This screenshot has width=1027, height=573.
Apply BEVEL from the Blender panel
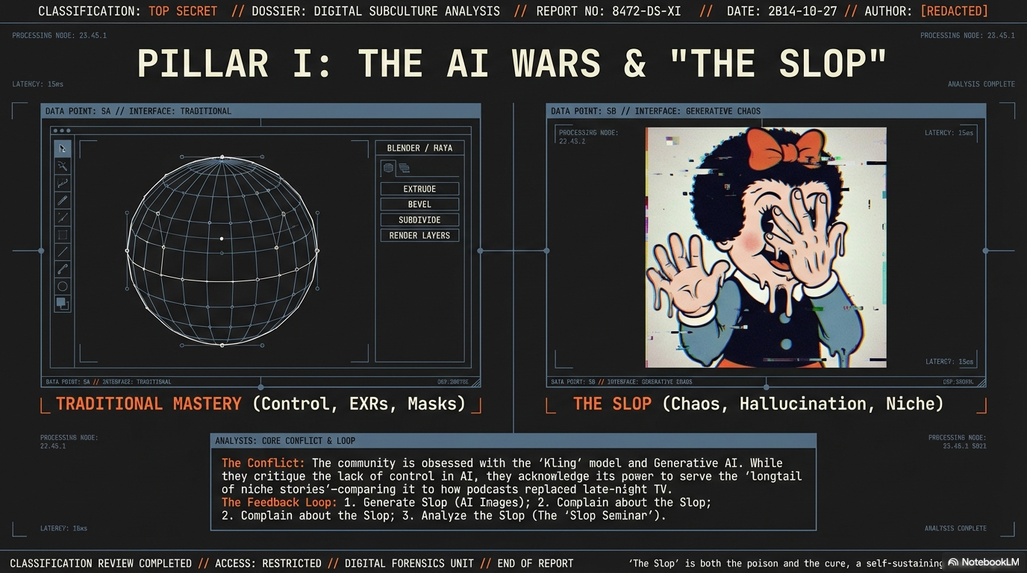tap(419, 204)
